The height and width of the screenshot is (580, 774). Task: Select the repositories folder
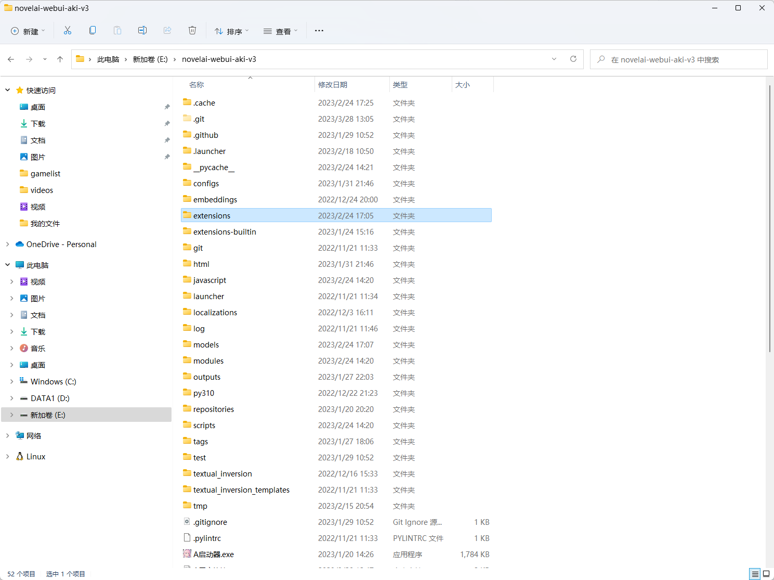point(336,409)
